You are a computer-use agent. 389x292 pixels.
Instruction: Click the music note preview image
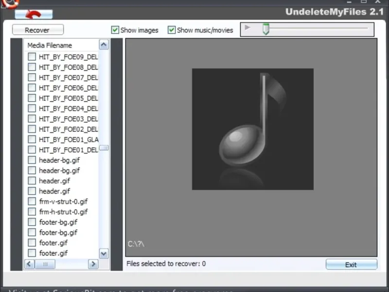tap(252, 129)
